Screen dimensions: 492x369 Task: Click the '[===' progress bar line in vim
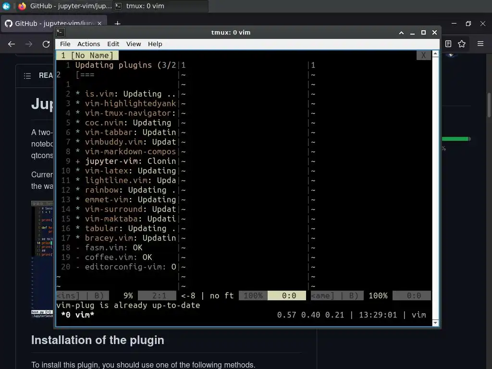85,74
